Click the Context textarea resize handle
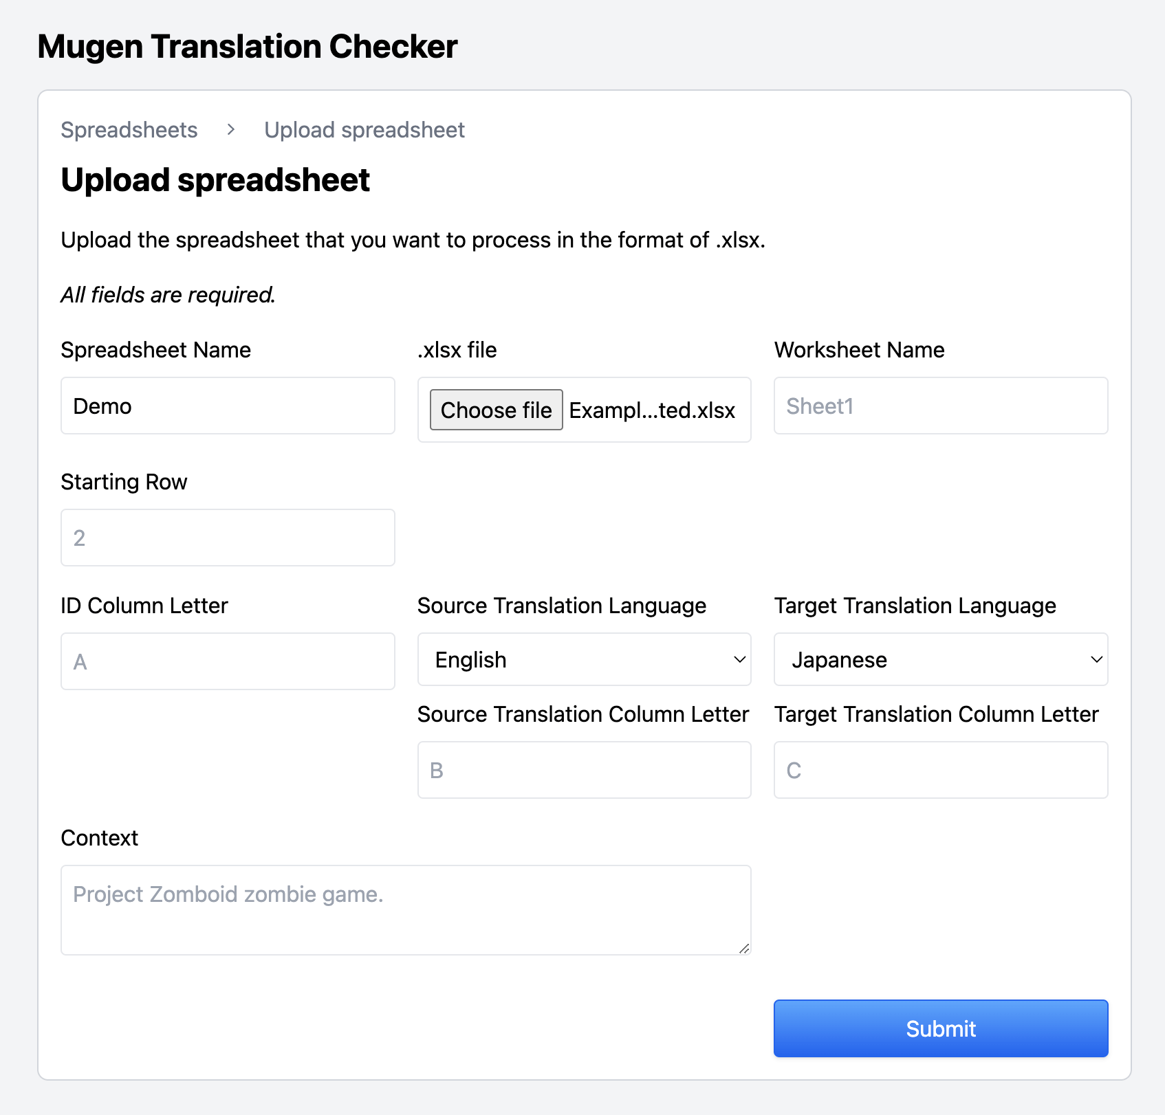Image resolution: width=1165 pixels, height=1115 pixels. [x=743, y=948]
